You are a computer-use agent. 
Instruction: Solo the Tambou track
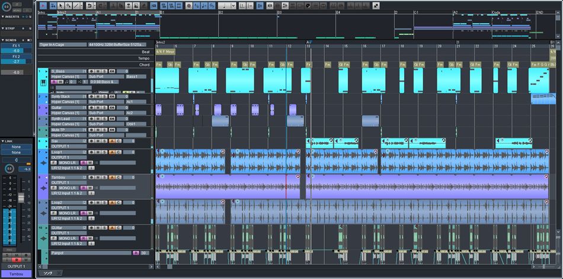[104, 177]
